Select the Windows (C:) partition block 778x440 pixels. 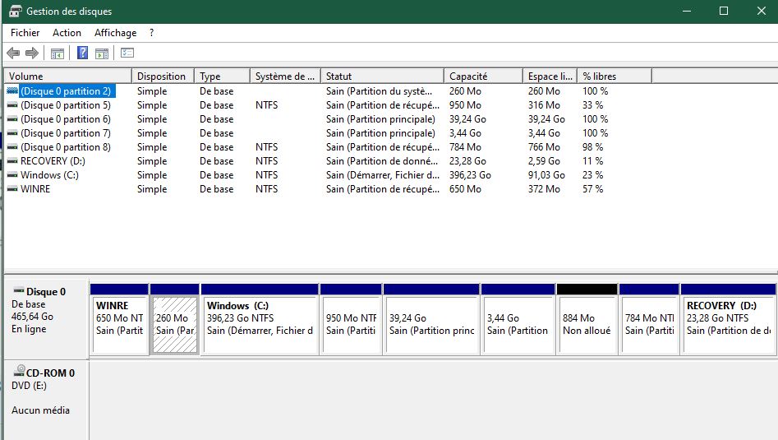pos(260,319)
